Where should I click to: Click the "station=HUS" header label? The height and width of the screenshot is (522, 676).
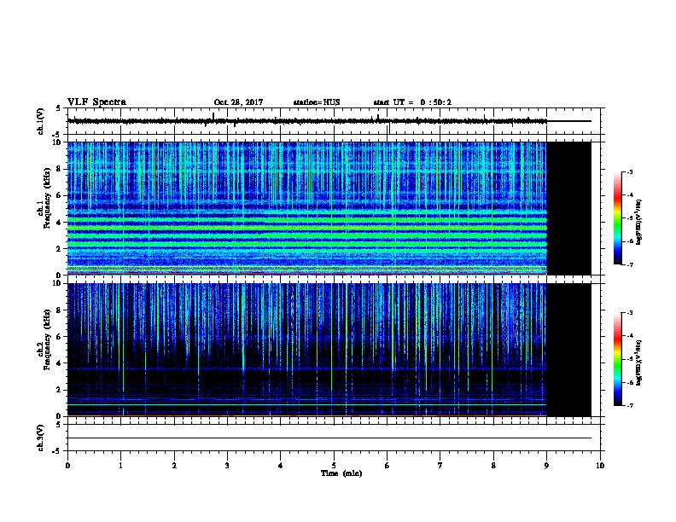317,102
